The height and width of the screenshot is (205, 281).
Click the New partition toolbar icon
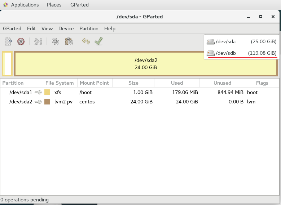pos(8,41)
